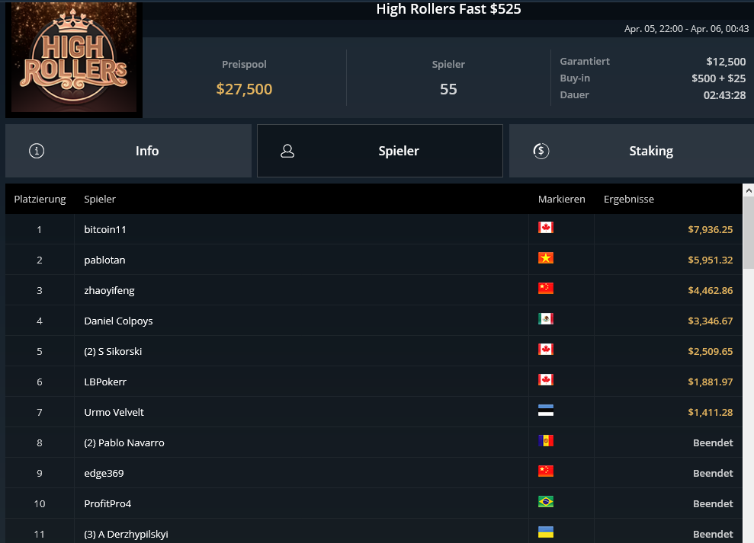Viewport: 754px width, 543px height.
Task: Sort by Spieler column header
Action: pos(100,199)
